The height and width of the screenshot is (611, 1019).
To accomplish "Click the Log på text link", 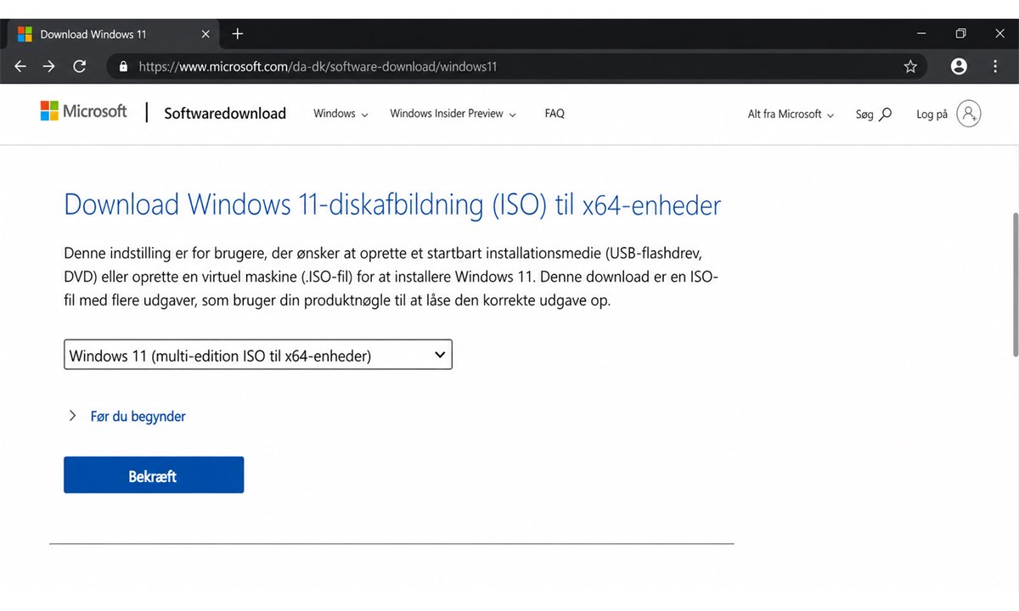I will [932, 114].
